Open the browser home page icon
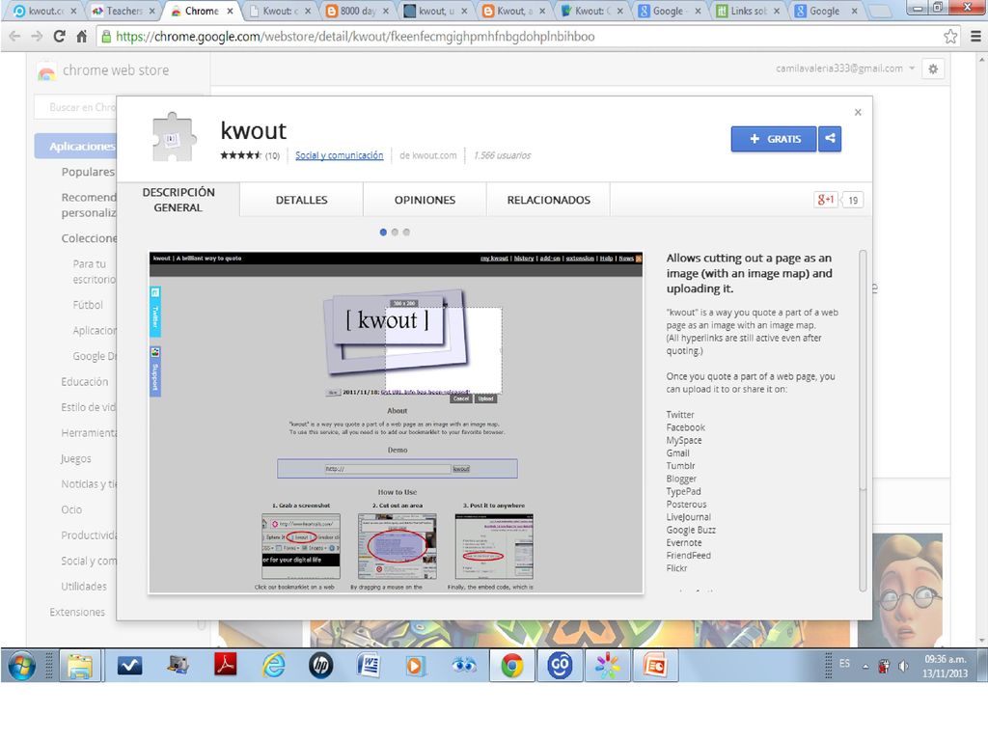Screen dimensions: 988x741 [81, 37]
